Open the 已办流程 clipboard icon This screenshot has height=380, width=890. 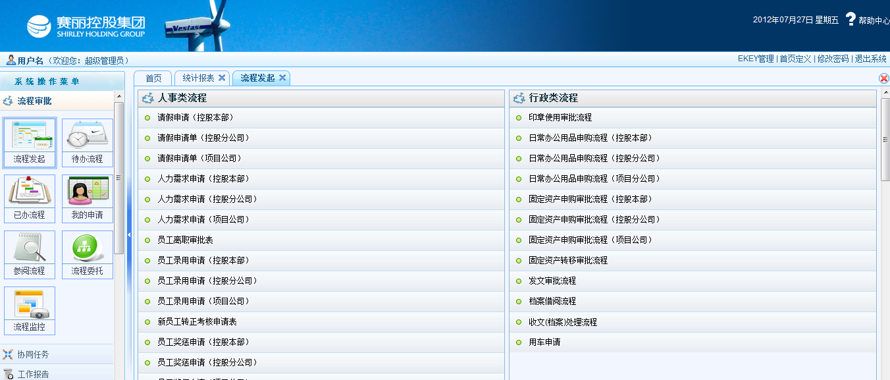coord(30,192)
